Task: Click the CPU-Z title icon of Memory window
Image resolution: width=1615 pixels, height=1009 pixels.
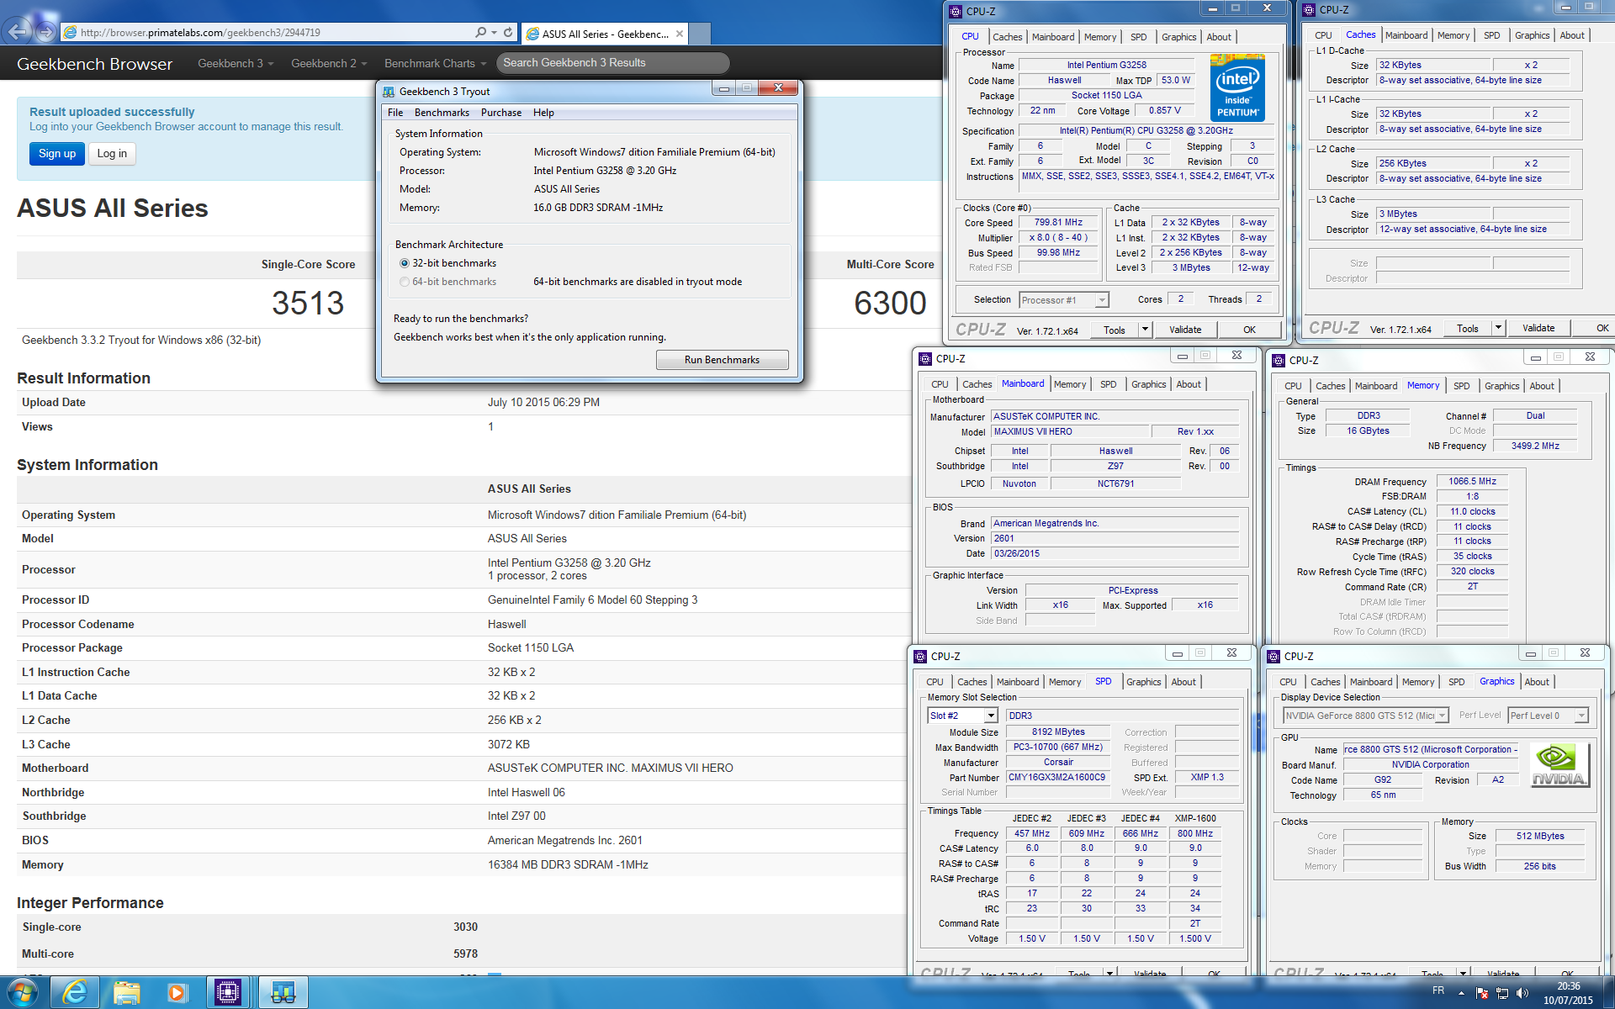Action: click(1279, 360)
